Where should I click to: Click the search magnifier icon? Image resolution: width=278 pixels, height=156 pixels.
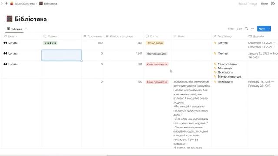click(x=246, y=29)
